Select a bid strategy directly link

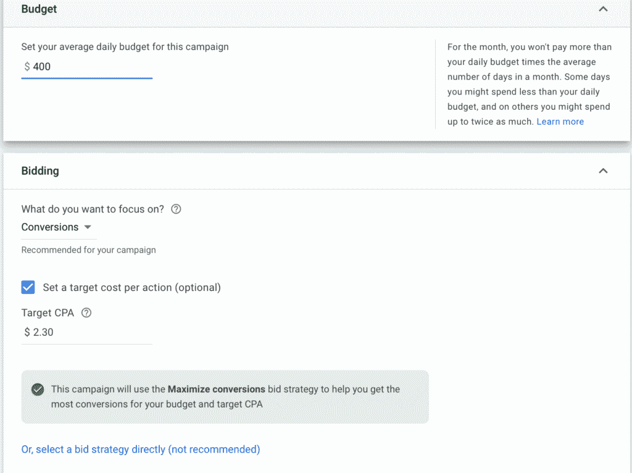click(141, 449)
